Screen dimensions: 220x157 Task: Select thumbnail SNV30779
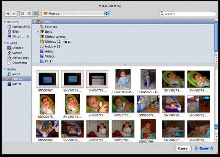(148, 104)
